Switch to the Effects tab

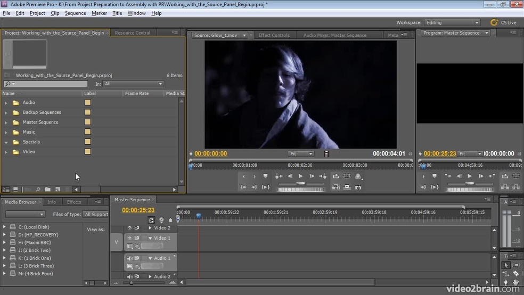point(74,202)
